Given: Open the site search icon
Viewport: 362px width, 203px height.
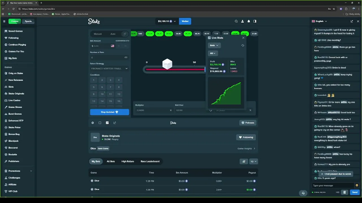Looking at the screenshot, I should (x=236, y=21).
